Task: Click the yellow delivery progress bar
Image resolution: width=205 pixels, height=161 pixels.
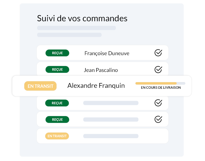Action: (160, 83)
